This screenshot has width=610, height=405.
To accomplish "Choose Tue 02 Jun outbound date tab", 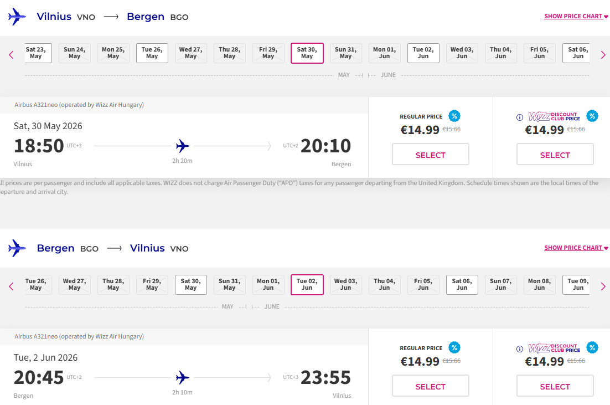I will (423, 53).
